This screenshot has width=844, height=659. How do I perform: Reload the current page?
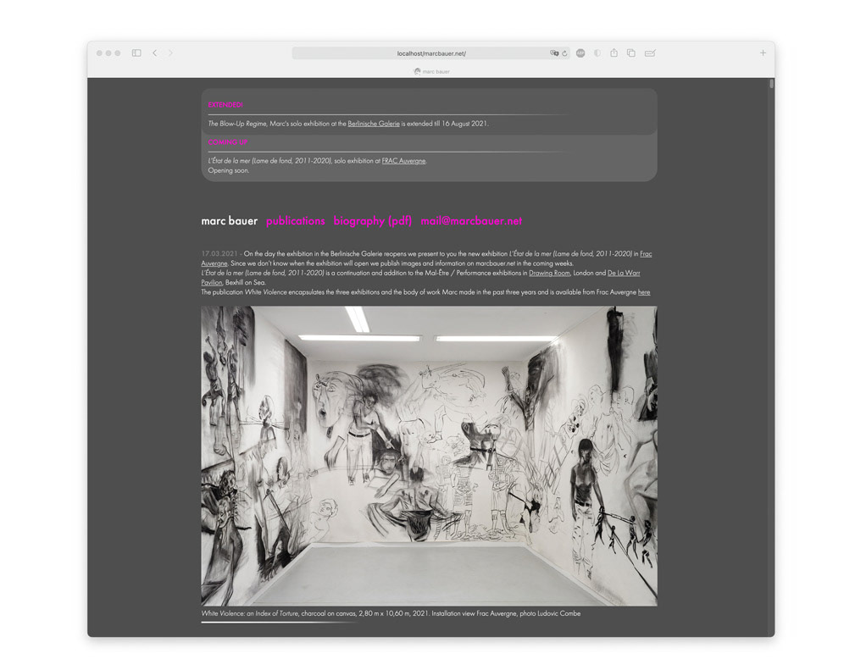[564, 53]
